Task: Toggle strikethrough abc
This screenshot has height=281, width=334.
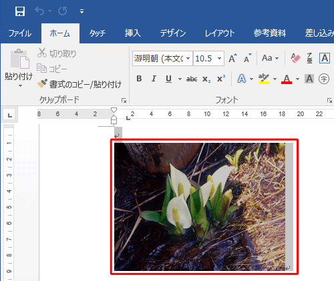Action: [192, 79]
